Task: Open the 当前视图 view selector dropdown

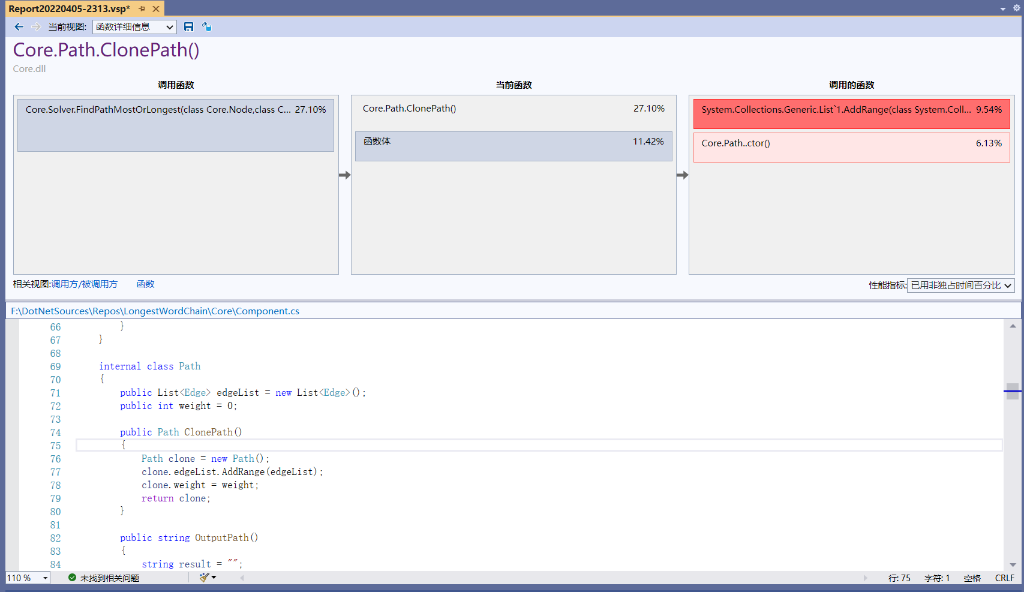Action: click(x=134, y=27)
